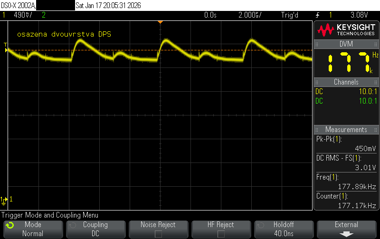Expand the External submenu softkey
380x239 pixels.
tap(346, 229)
